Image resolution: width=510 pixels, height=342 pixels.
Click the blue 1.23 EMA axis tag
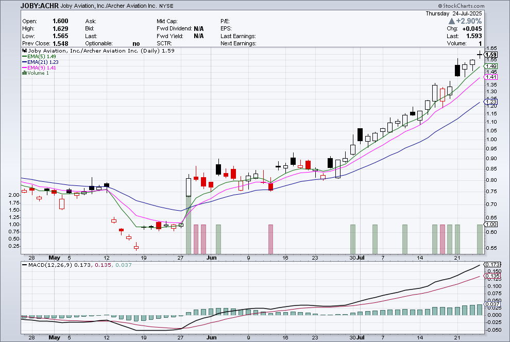click(x=491, y=102)
